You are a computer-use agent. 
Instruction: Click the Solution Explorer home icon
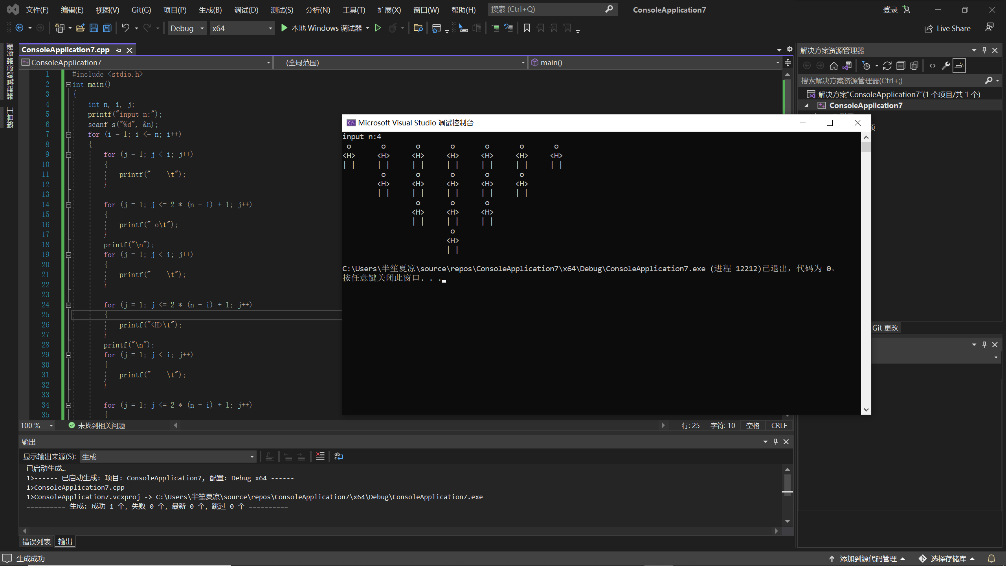[833, 66]
